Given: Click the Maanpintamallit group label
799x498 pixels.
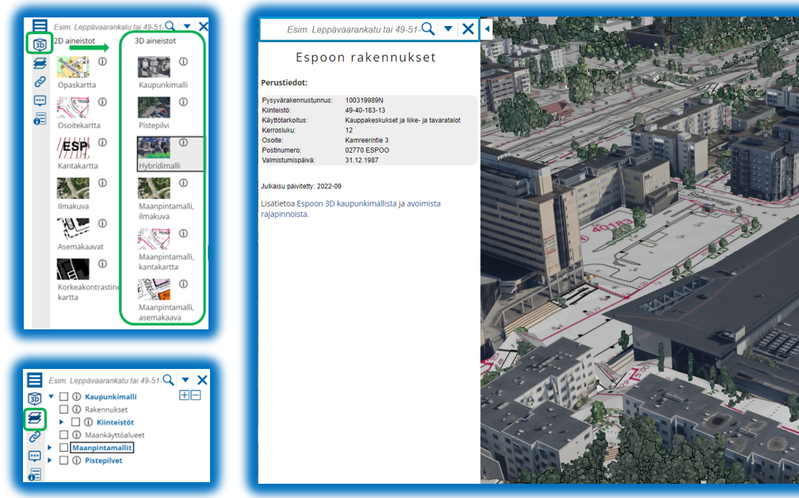Looking at the screenshot, I should 101,447.
